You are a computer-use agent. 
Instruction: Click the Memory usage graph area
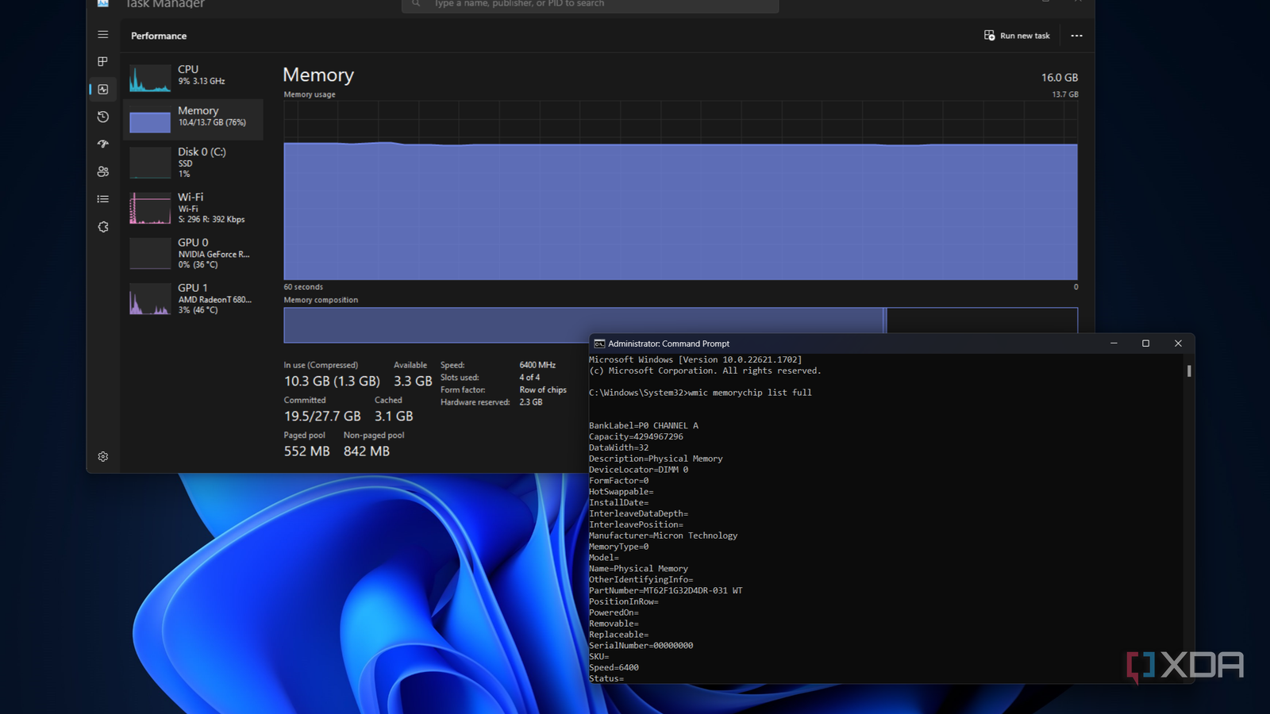coord(680,190)
